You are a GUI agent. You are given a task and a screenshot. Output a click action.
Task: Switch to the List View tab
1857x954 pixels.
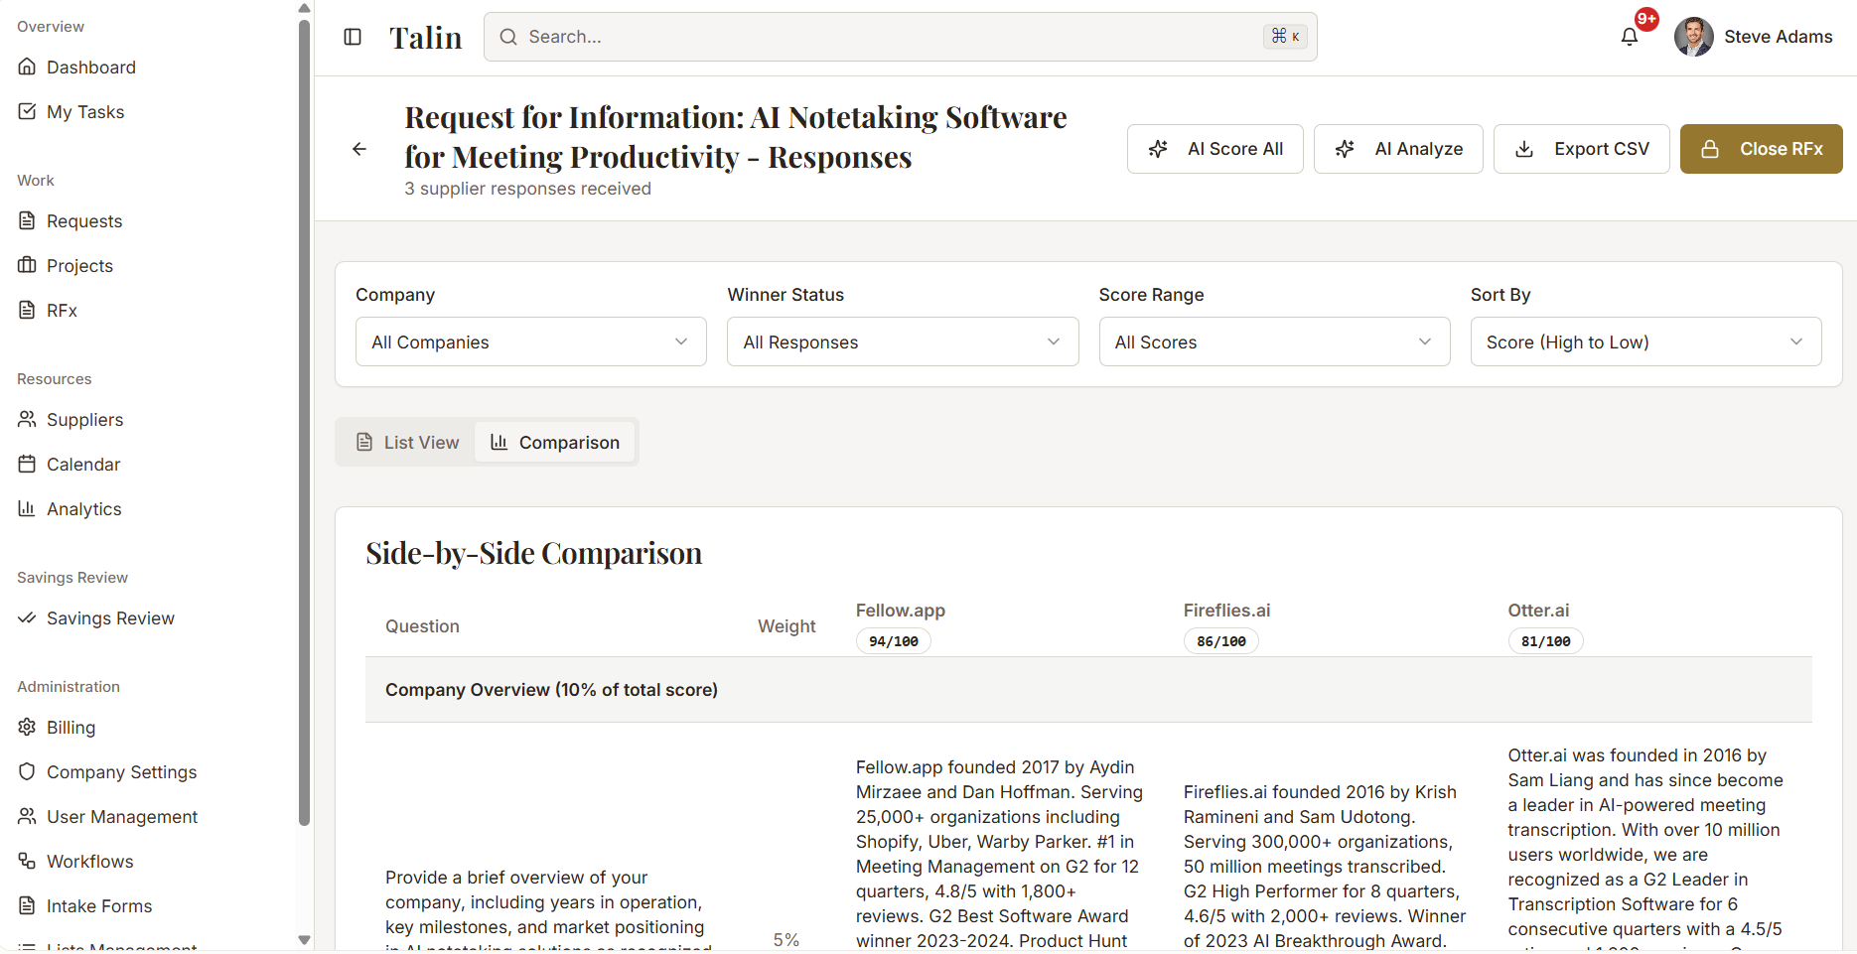click(407, 442)
